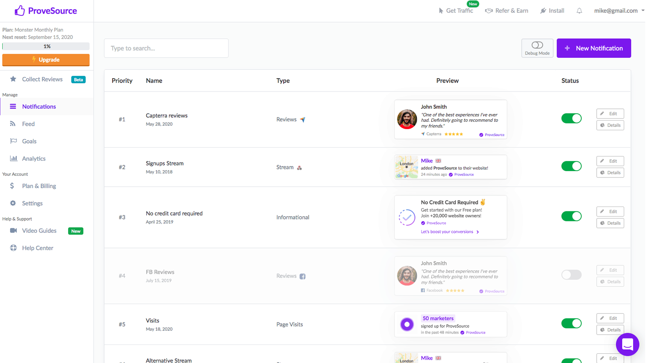
Task: Switch off No credit card required toggle
Action: pyautogui.click(x=571, y=216)
